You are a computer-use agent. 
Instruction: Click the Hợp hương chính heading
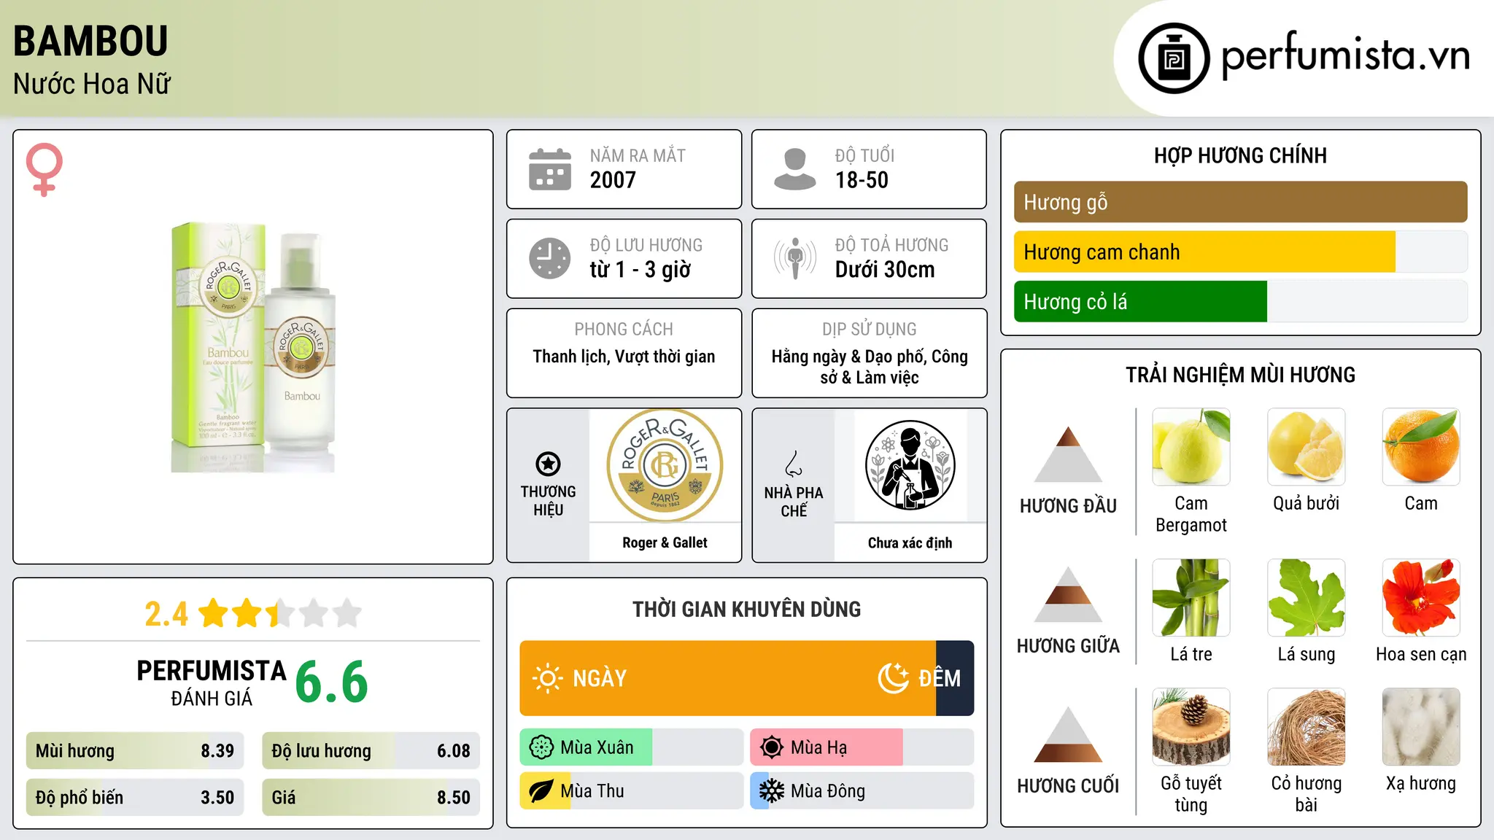tap(1240, 155)
